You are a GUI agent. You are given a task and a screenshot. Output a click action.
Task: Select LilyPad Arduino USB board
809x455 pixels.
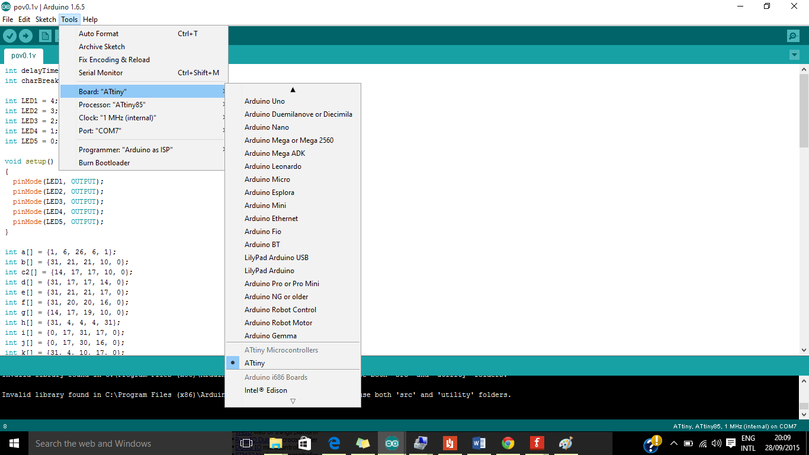[293, 258]
